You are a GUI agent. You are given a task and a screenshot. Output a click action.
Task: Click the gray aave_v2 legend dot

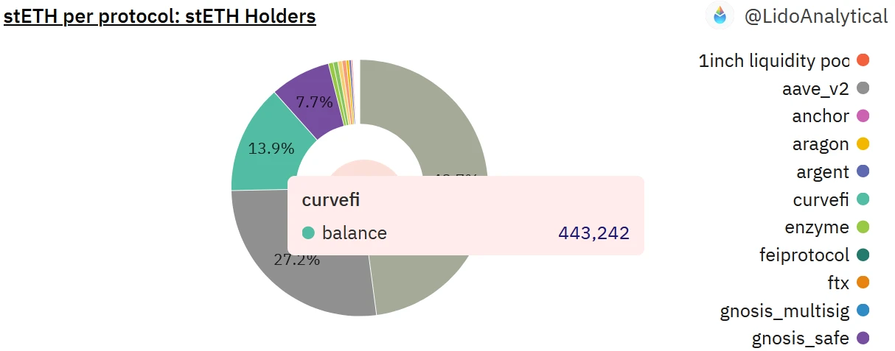click(x=863, y=88)
